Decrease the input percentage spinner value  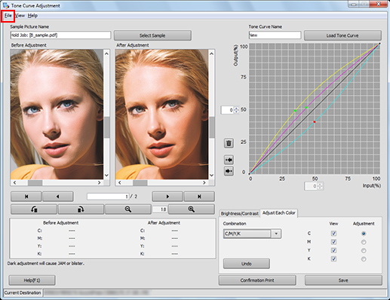[320, 188]
